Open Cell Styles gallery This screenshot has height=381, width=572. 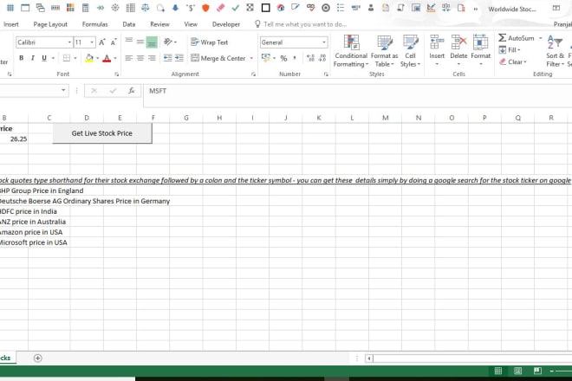point(411,51)
